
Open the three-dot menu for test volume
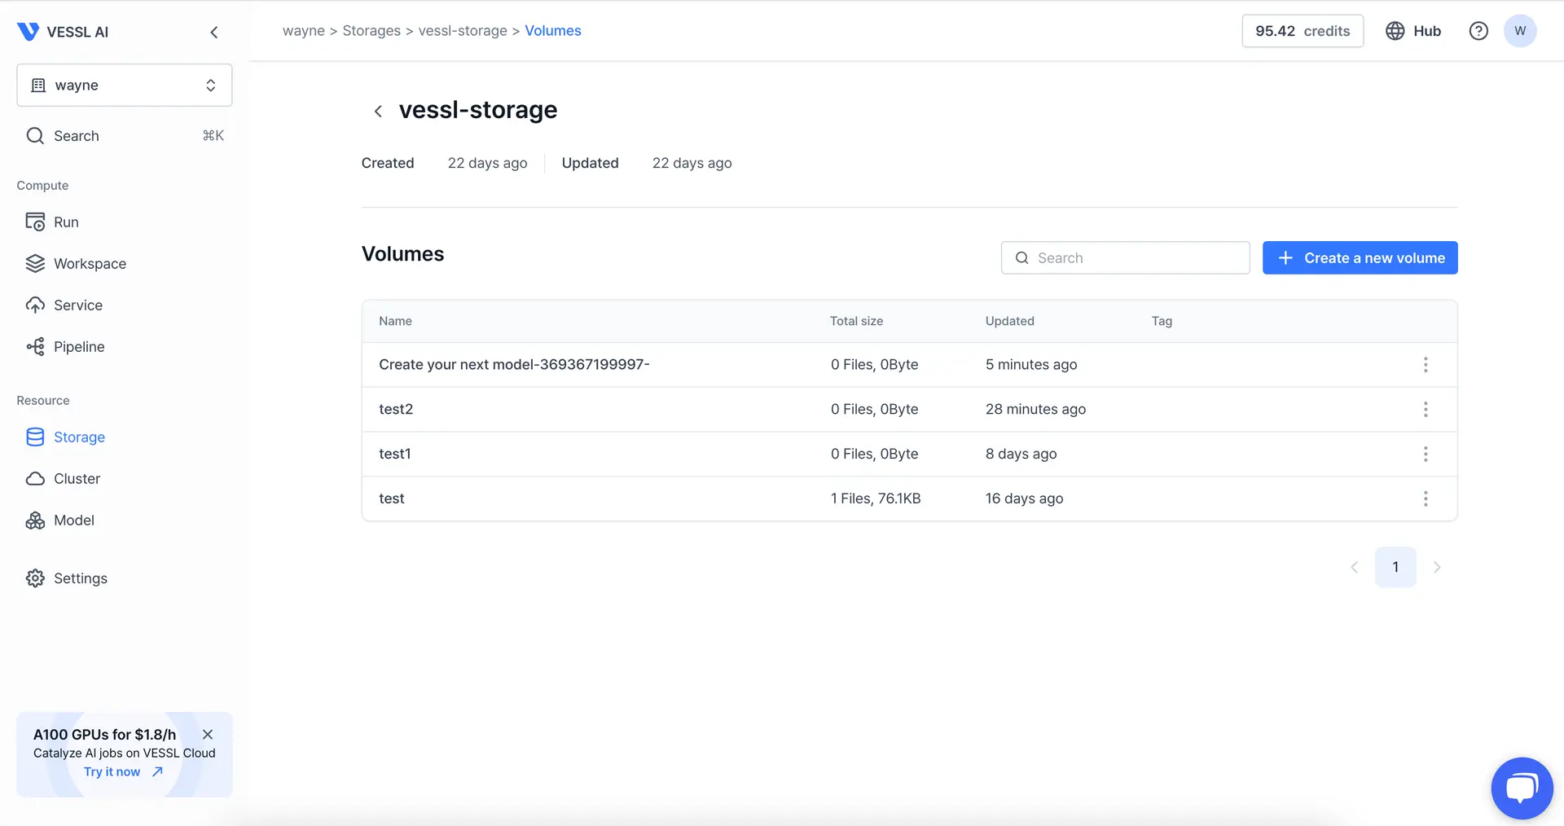(1425, 499)
